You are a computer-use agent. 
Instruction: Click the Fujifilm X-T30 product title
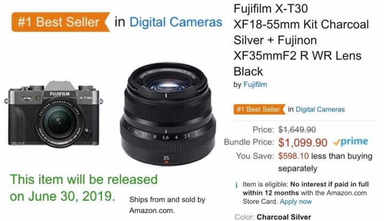[301, 40]
